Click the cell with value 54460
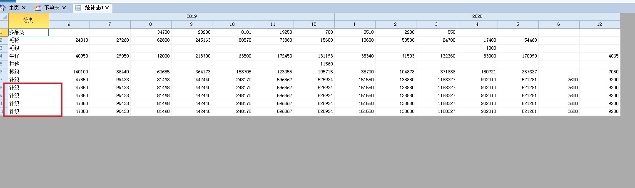635x188 pixels. pos(518,40)
